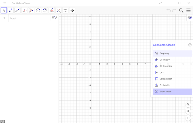Click the Redo arrow

(174, 11)
